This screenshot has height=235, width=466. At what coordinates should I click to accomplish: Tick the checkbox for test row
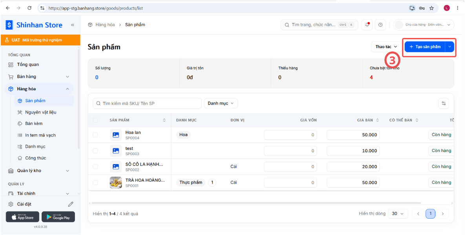coord(95,151)
